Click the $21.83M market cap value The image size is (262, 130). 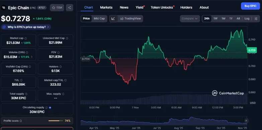coord(13,43)
